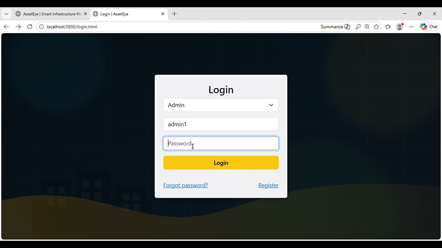Click the yellow Login button
This screenshot has height=248, width=442.
point(221,163)
